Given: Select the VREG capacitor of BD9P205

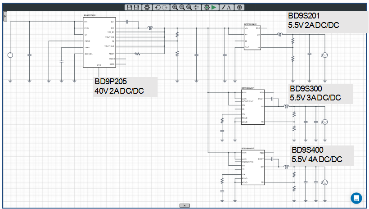Looking at the screenshot, I should 61,61.
